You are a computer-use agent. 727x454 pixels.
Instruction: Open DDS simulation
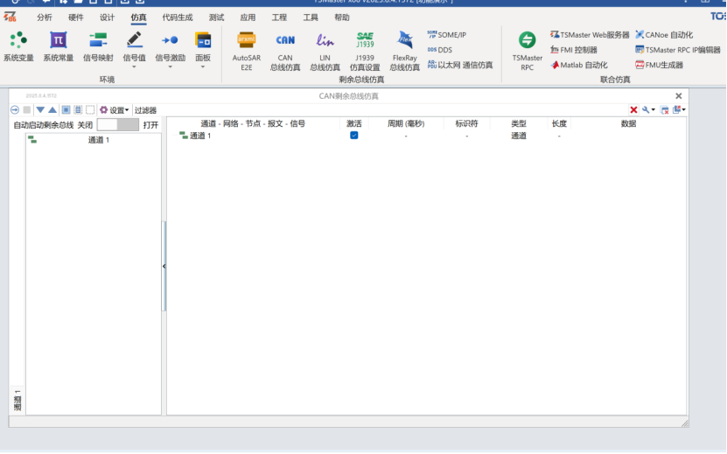point(439,50)
